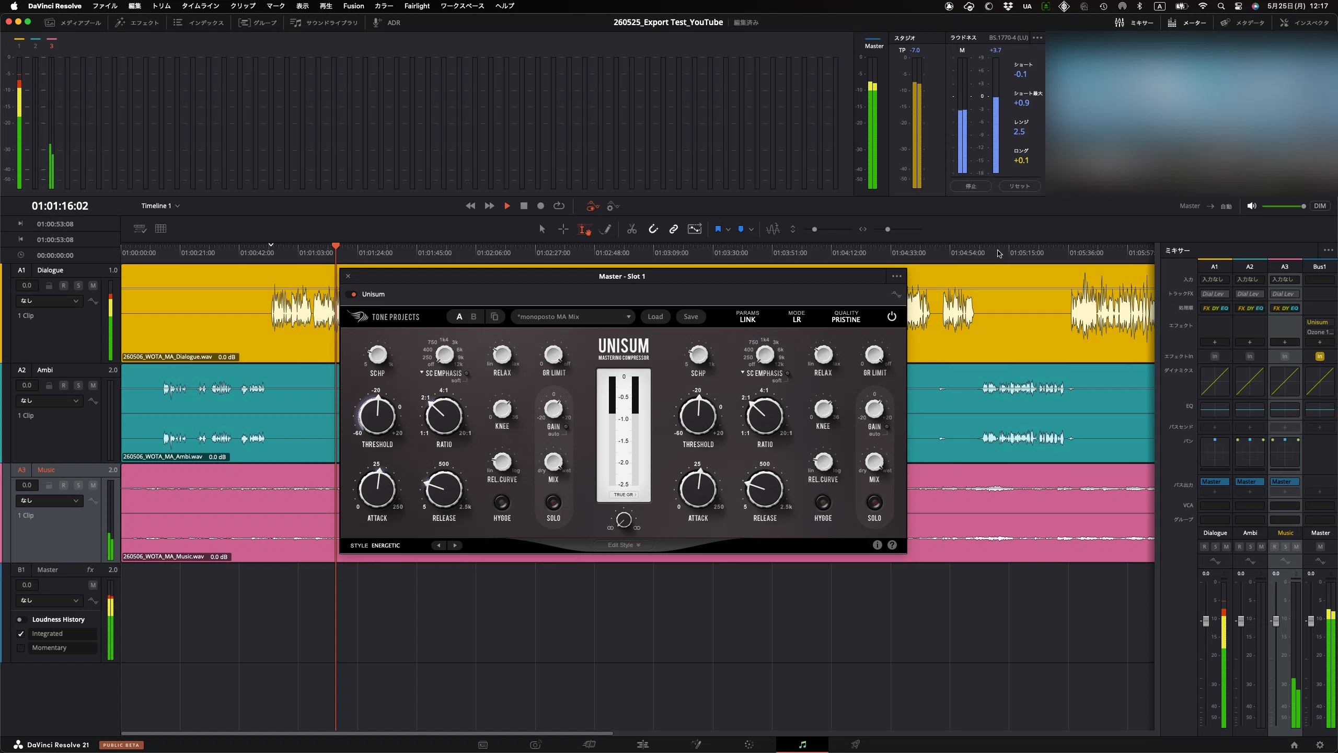This screenshot has width=1338, height=753.
Task: Open Music track automation dropdown
Action: click(49, 500)
